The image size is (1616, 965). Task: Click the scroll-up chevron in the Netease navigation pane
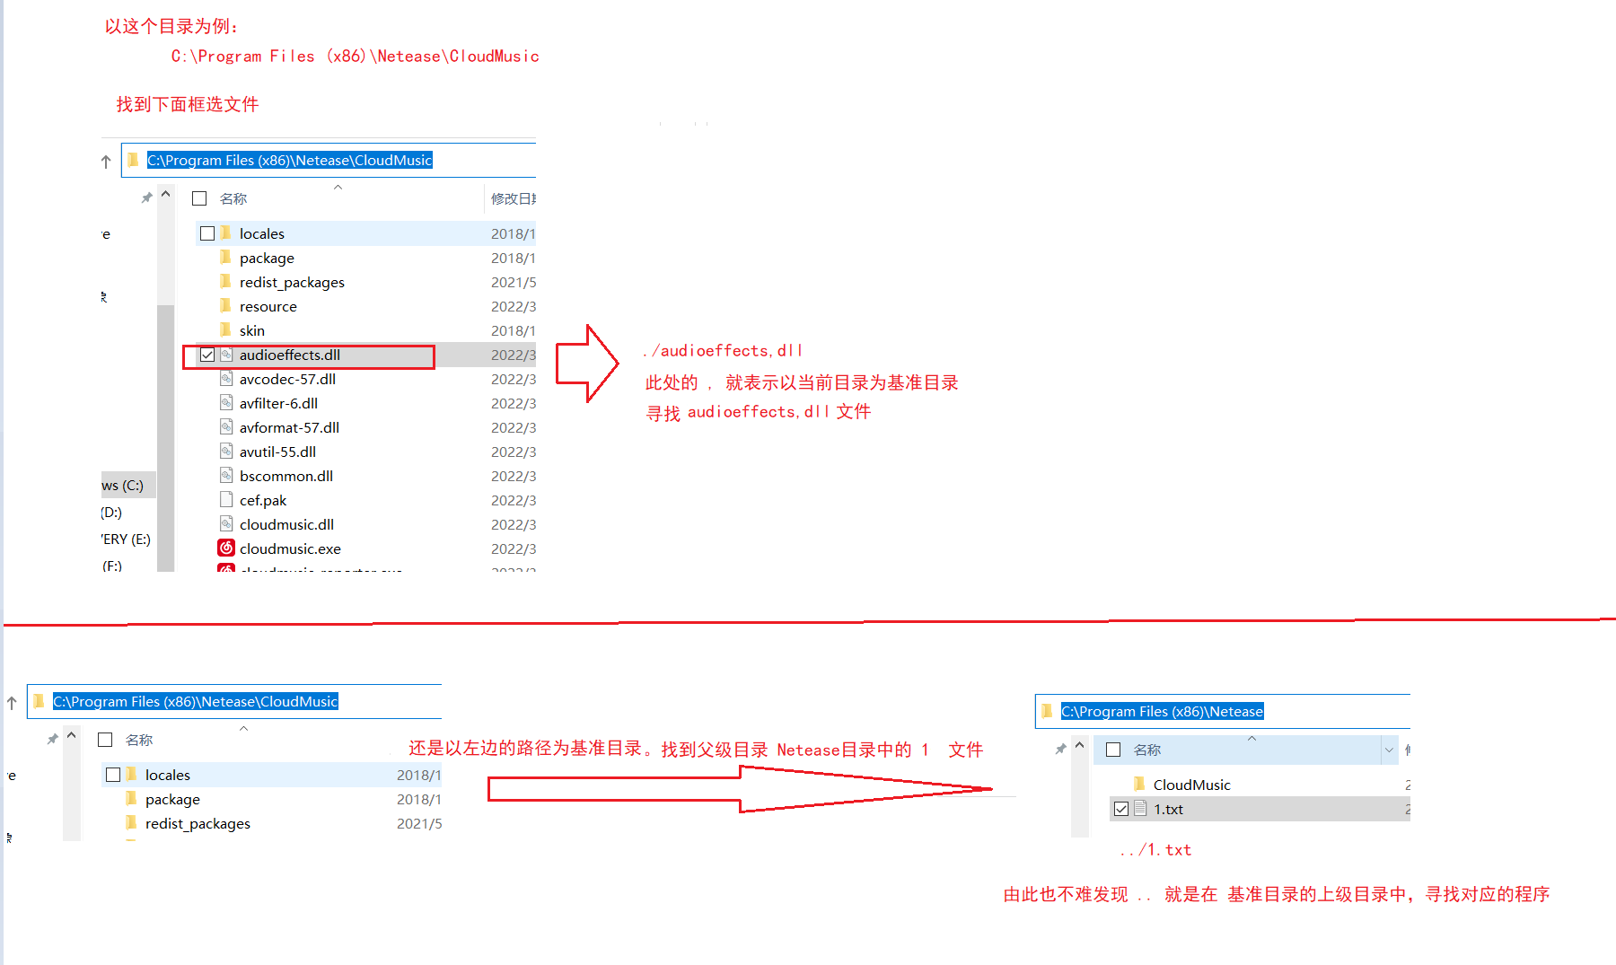pos(1079,745)
